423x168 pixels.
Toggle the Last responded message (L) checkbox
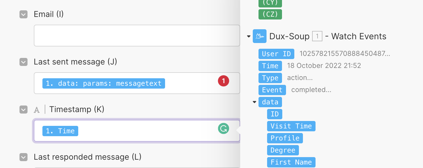pos(23,157)
